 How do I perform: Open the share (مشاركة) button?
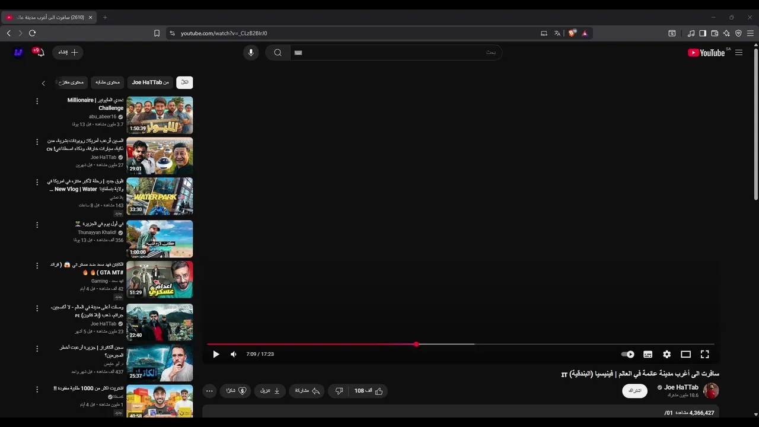point(308,391)
